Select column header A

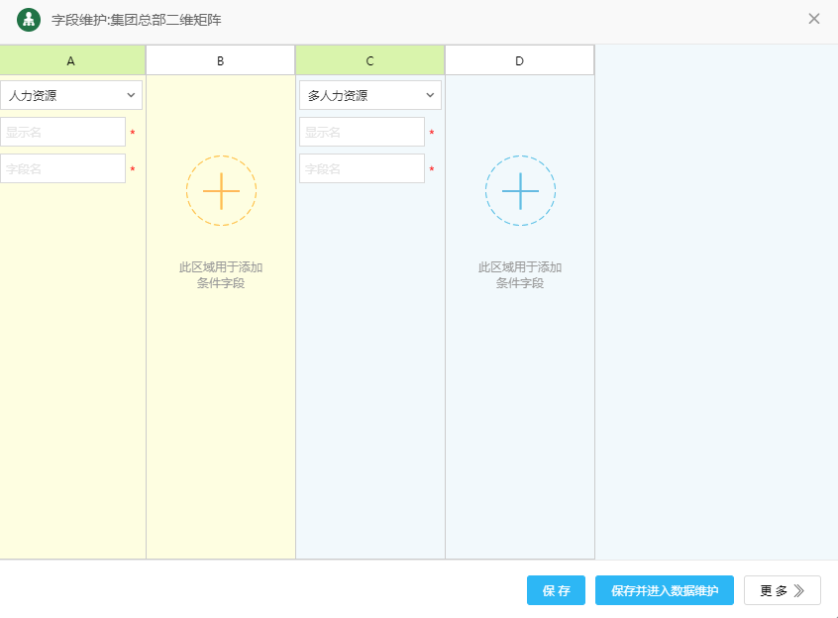click(71, 60)
